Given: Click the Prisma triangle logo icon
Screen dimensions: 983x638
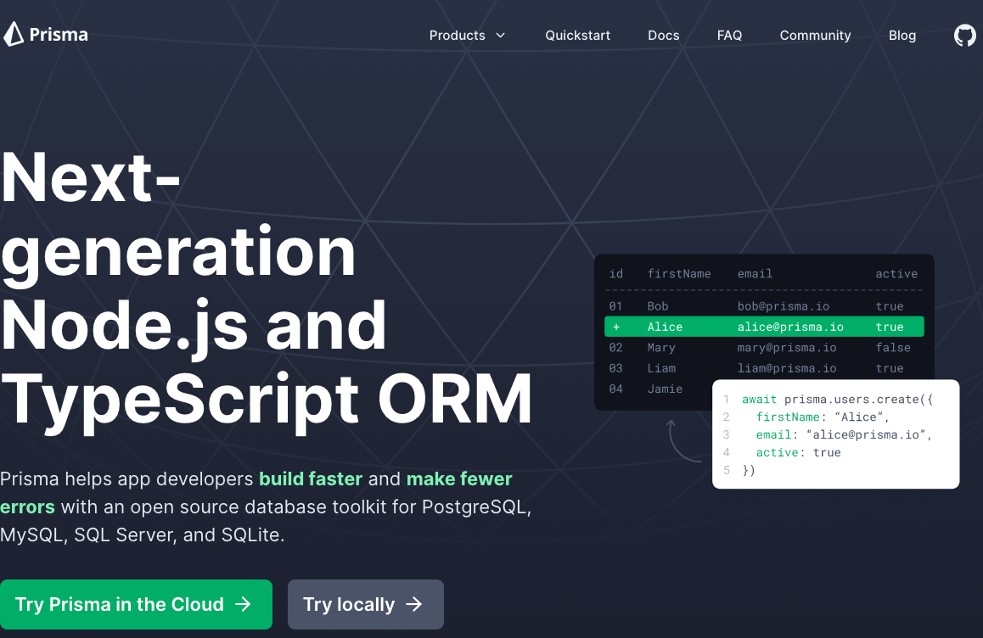Looking at the screenshot, I should point(14,35).
